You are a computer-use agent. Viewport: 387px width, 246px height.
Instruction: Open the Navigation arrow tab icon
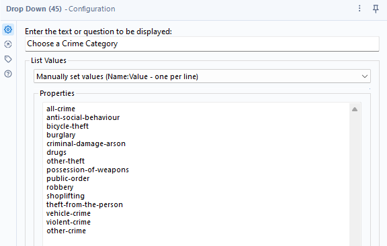[8, 44]
